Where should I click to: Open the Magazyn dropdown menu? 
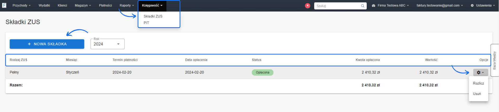(x=83, y=5)
